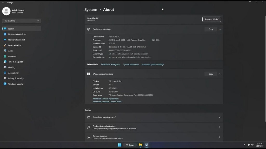
Task: Show hidden icons tray chevron
Action: tap(244, 145)
